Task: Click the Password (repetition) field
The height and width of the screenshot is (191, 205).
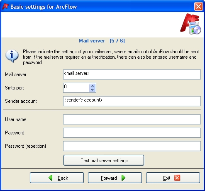Action: point(132,146)
